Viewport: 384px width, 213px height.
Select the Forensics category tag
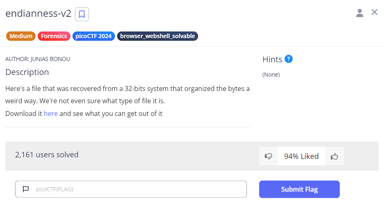pyautogui.click(x=54, y=36)
